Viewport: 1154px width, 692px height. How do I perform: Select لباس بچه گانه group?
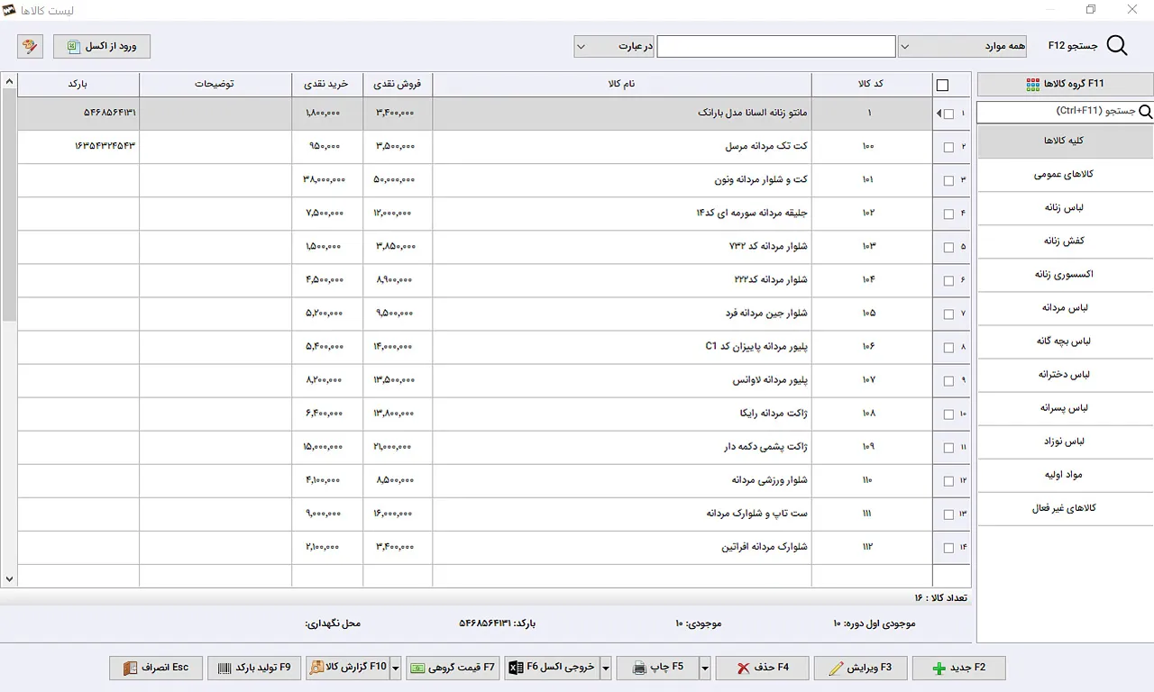pyautogui.click(x=1065, y=341)
